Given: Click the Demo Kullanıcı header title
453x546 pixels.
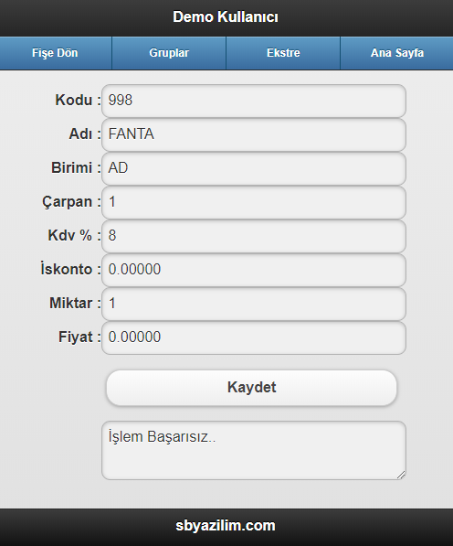Looking at the screenshot, I should (226, 16).
